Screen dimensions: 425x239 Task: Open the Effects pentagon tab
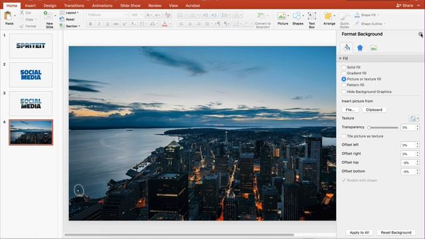click(x=360, y=48)
